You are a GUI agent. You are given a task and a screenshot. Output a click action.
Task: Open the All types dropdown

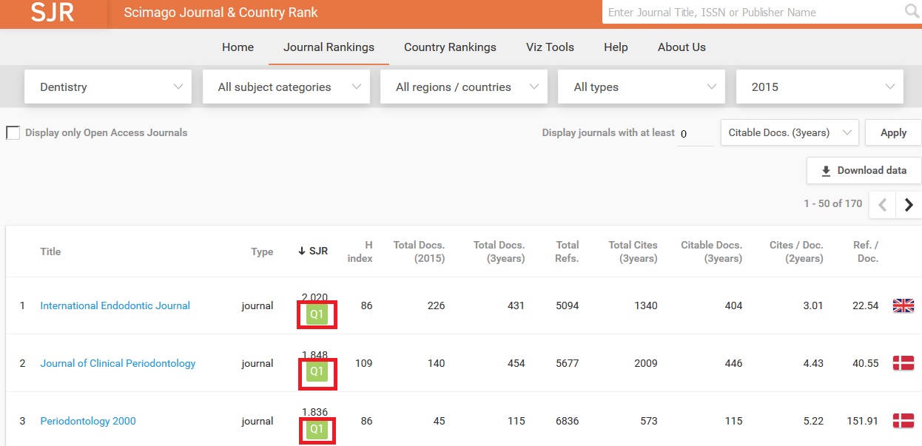(642, 87)
